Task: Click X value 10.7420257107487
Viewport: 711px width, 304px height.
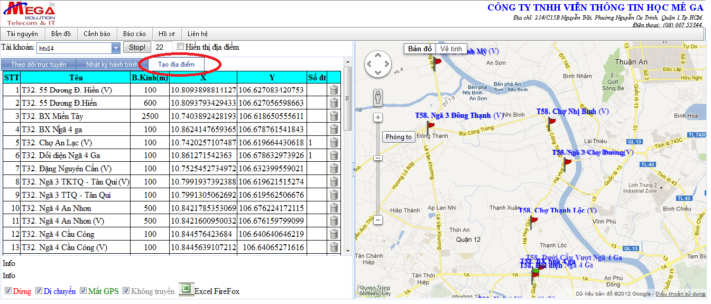Action: [204, 143]
